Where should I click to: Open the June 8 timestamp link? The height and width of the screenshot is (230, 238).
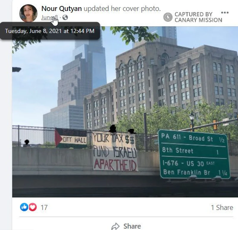click(49, 18)
